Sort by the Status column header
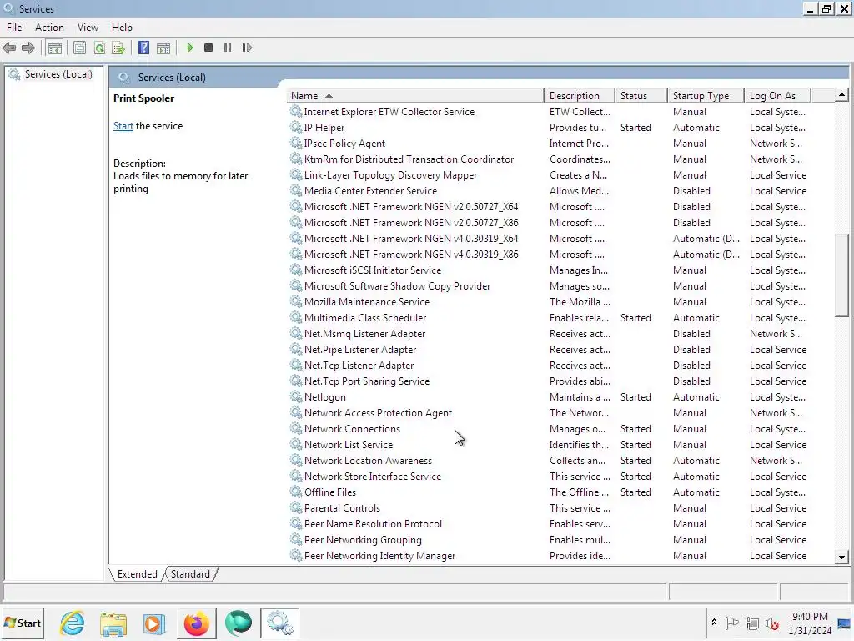The height and width of the screenshot is (641, 854). pos(641,95)
